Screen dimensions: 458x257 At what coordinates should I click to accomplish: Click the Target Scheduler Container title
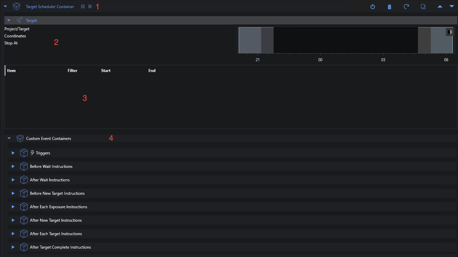point(50,7)
